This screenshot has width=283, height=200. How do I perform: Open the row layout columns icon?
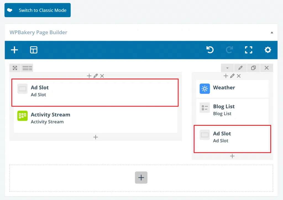point(27,68)
